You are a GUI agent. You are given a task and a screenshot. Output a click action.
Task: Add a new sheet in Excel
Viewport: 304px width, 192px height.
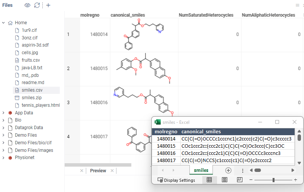pyautogui.click(x=228, y=170)
